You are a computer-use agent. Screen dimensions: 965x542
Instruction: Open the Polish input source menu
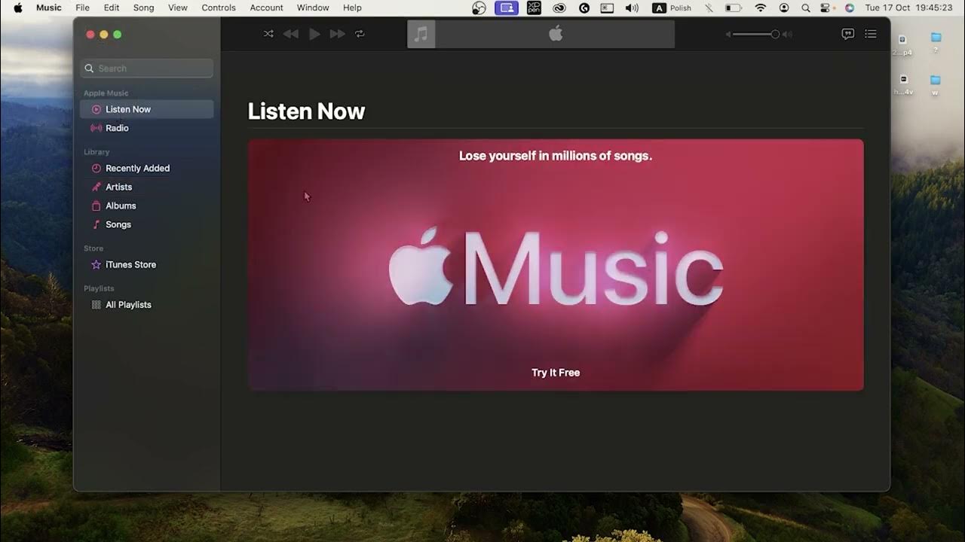tap(669, 8)
